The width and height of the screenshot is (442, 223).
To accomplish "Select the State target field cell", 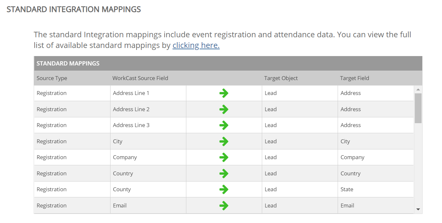I will click(x=376, y=189).
